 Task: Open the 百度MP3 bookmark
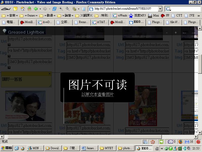(x=137, y=15)
